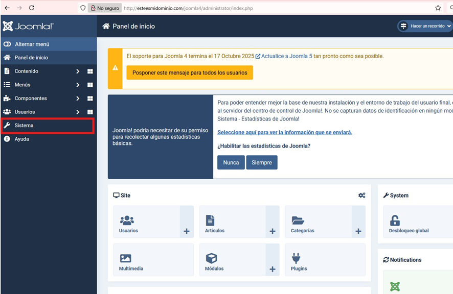Open the Sistema menu item

pos(48,126)
